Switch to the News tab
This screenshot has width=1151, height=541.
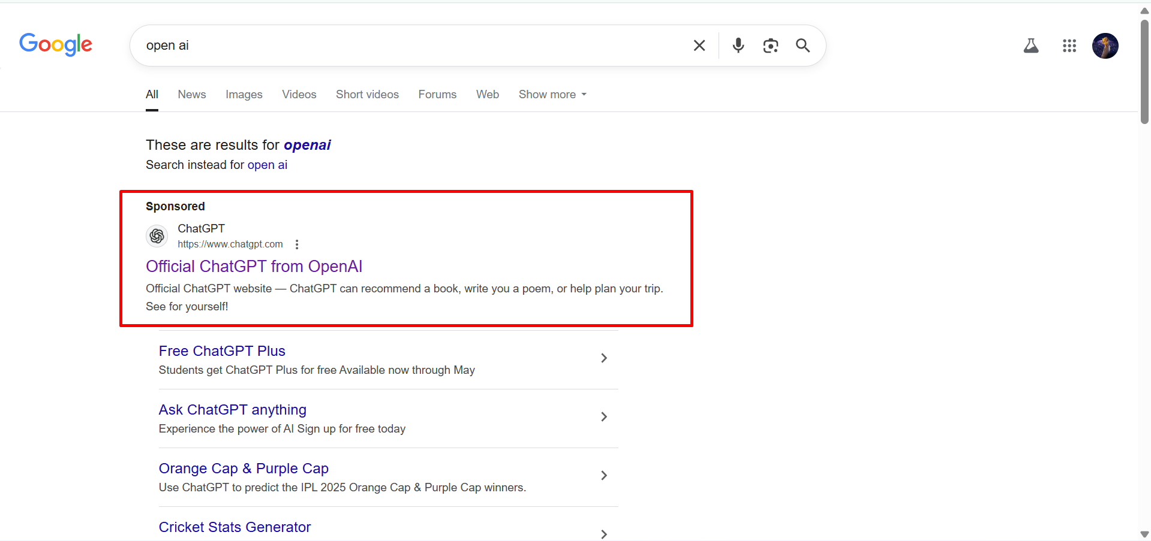pyautogui.click(x=192, y=95)
